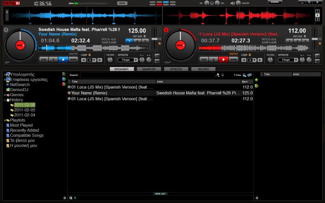The height and width of the screenshot is (203, 325).
Task: Click the red folder icon beside the folder tree
Action: [64, 84]
